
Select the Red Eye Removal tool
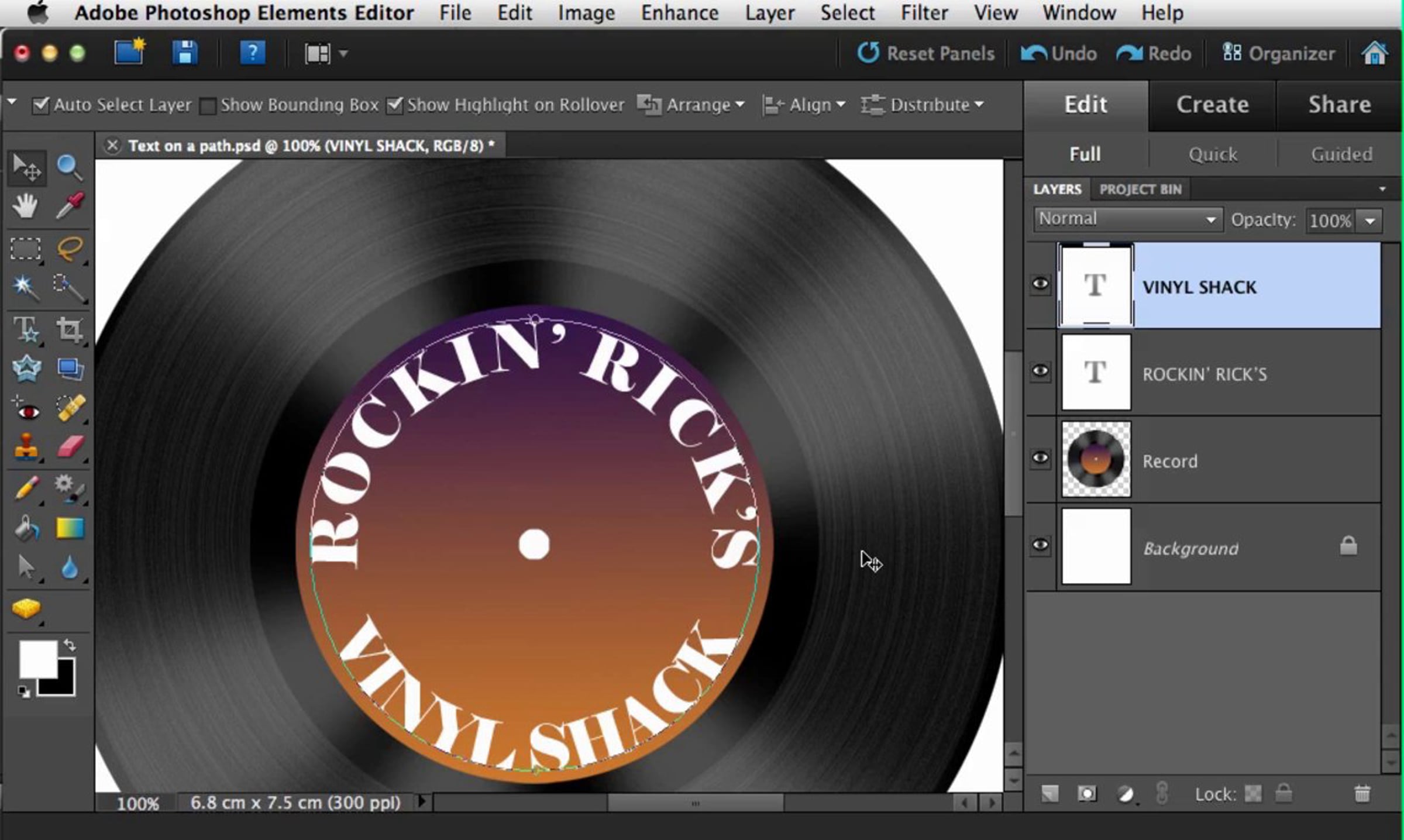(x=26, y=409)
